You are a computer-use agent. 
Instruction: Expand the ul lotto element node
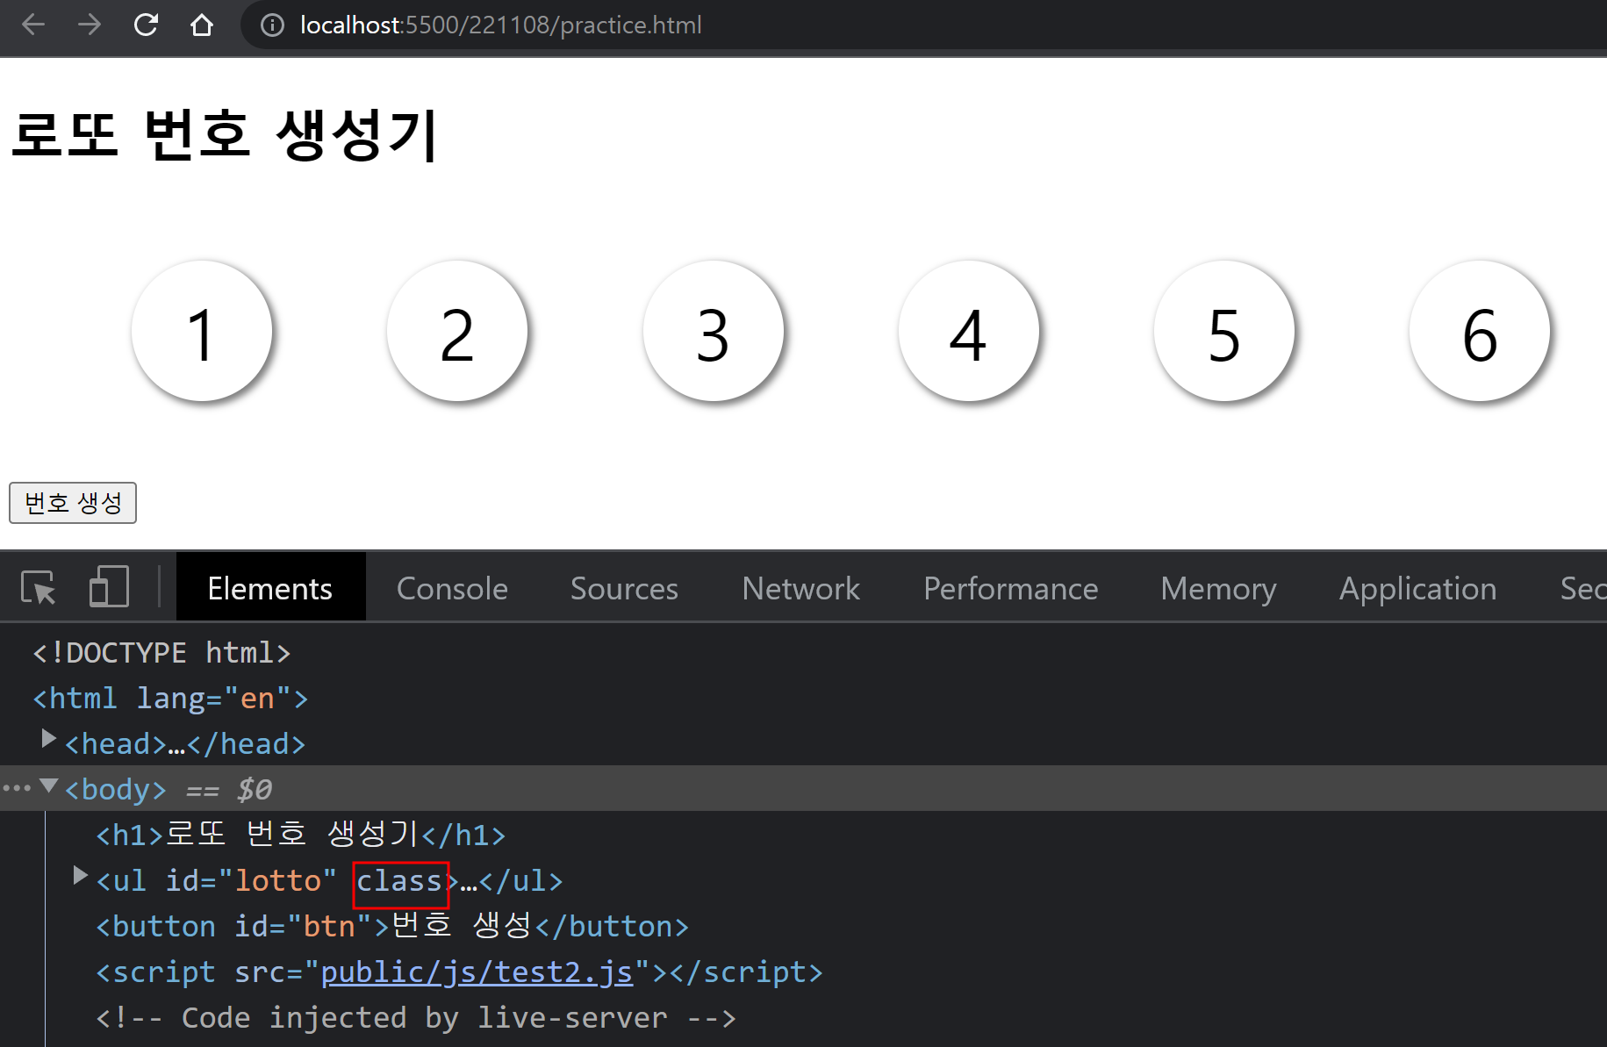(81, 875)
